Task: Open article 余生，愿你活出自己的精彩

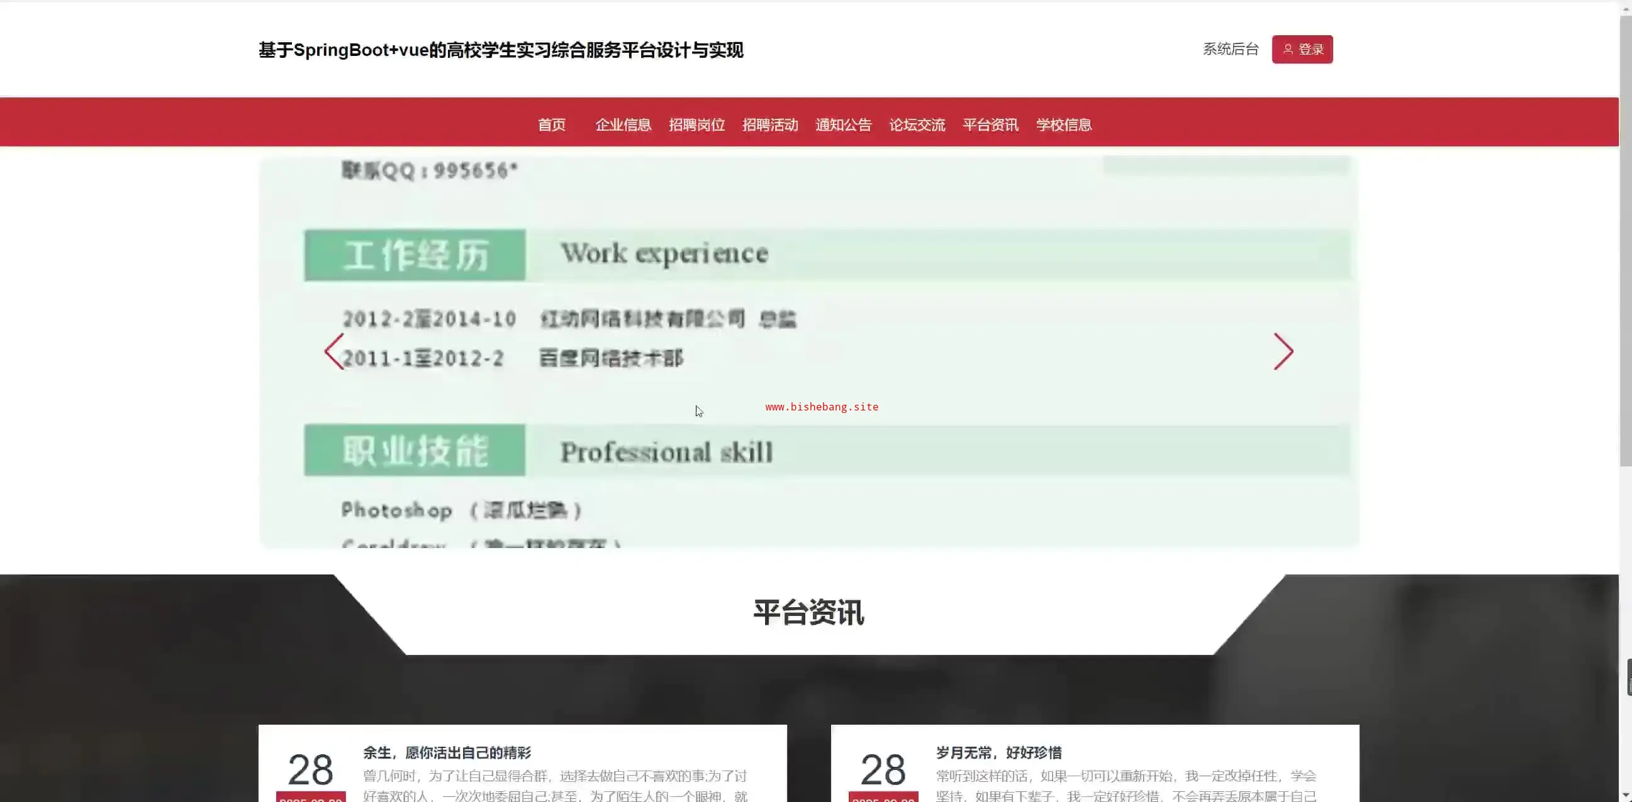Action: [447, 752]
